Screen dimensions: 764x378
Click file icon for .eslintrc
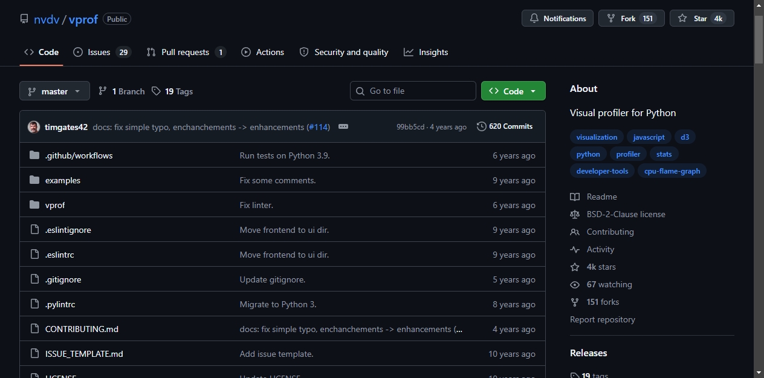point(34,255)
